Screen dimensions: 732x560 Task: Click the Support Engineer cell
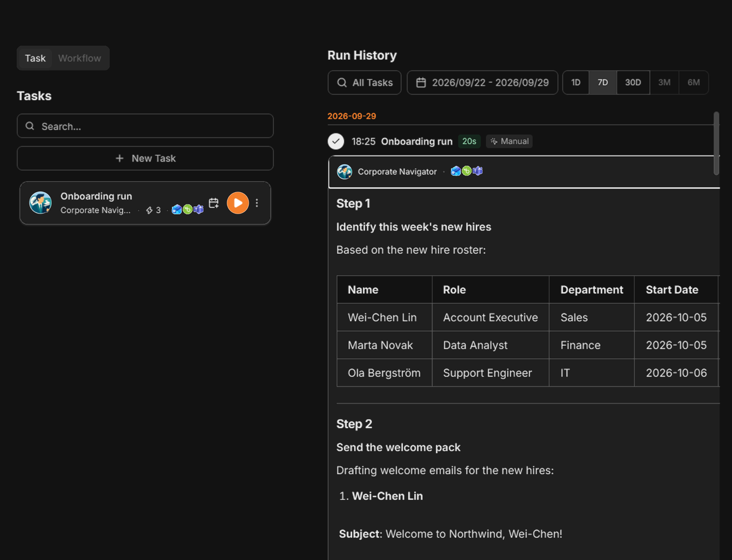point(490,373)
